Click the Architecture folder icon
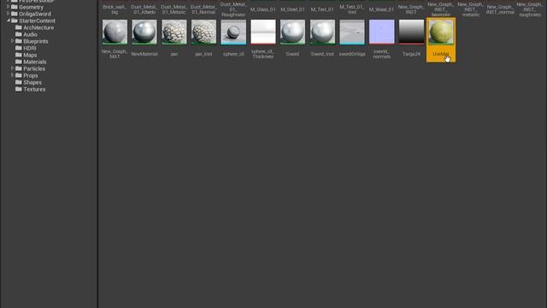The height and width of the screenshot is (308, 547). [19, 27]
